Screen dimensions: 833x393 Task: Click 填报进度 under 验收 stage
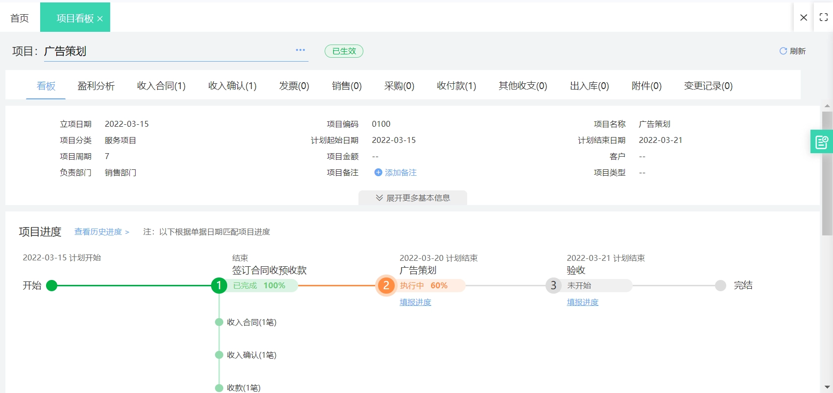(x=583, y=302)
